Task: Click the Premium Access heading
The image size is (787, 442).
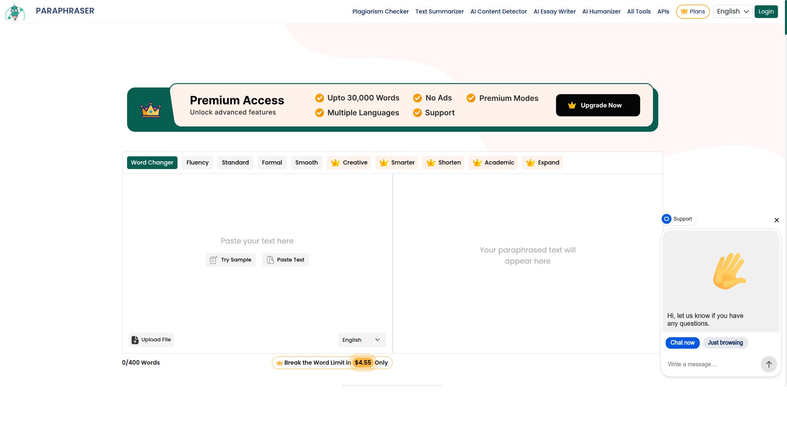Action: point(237,101)
